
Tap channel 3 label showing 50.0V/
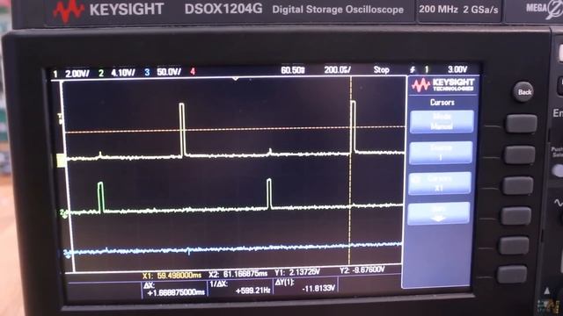pyautogui.click(x=163, y=72)
